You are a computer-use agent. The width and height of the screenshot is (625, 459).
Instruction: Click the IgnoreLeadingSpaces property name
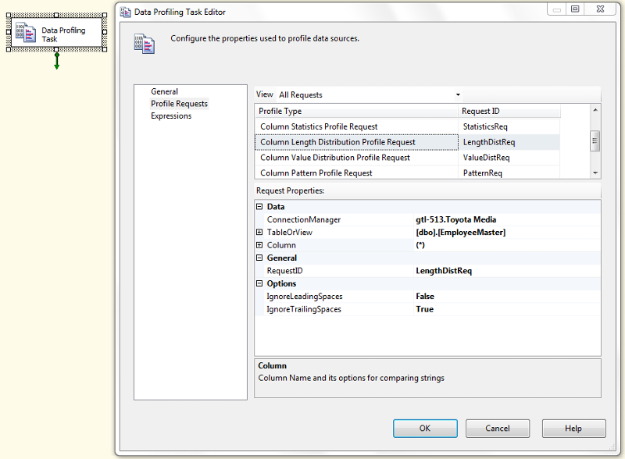pyautogui.click(x=305, y=297)
